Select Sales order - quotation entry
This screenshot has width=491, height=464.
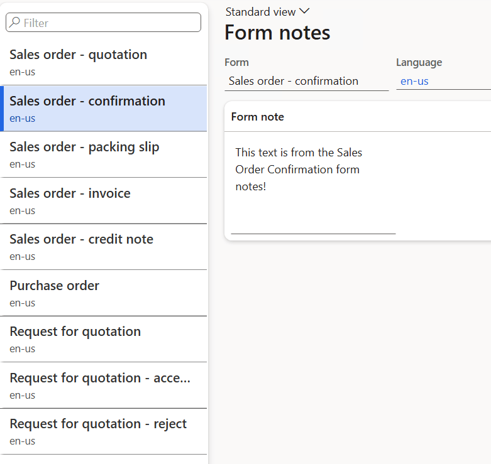click(103, 62)
